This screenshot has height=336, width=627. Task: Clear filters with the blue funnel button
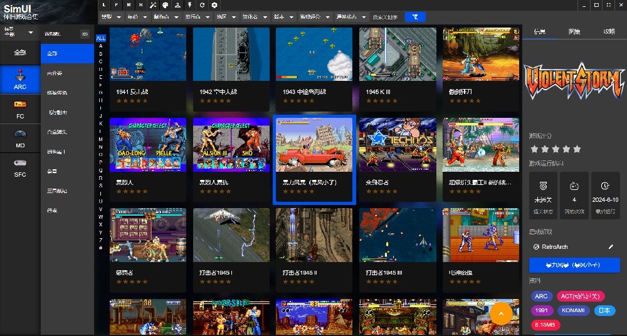tap(415, 17)
